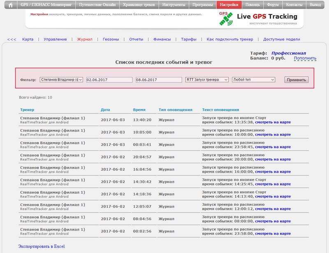
Task: Click the start date field 02.06.2017
Action: pyautogui.click(x=109, y=80)
